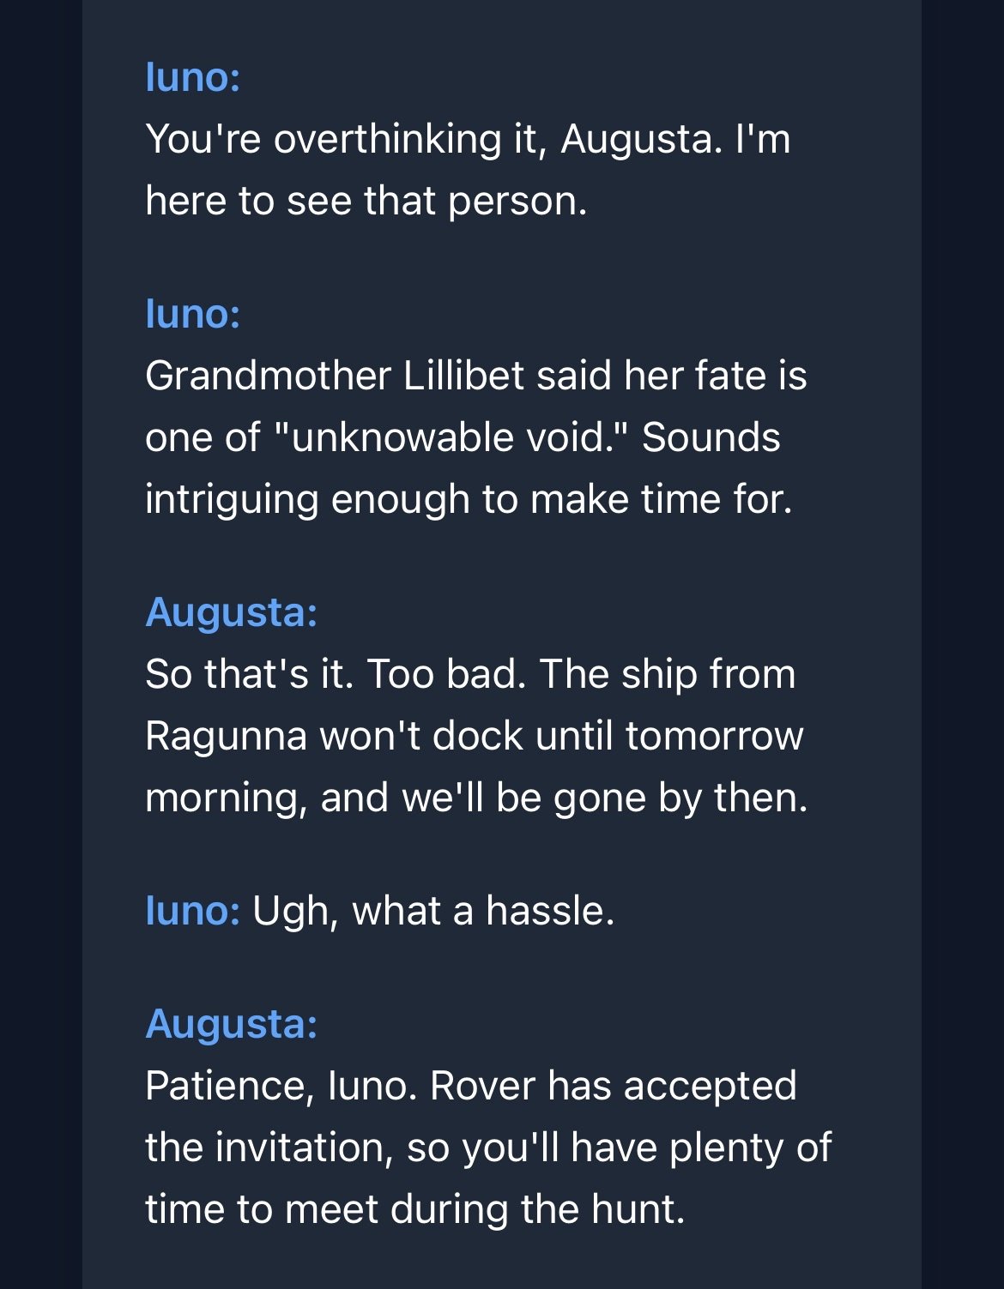The image size is (1004, 1289).
Task: Click the line "intriguing enough to make time for."
Action: [469, 499]
